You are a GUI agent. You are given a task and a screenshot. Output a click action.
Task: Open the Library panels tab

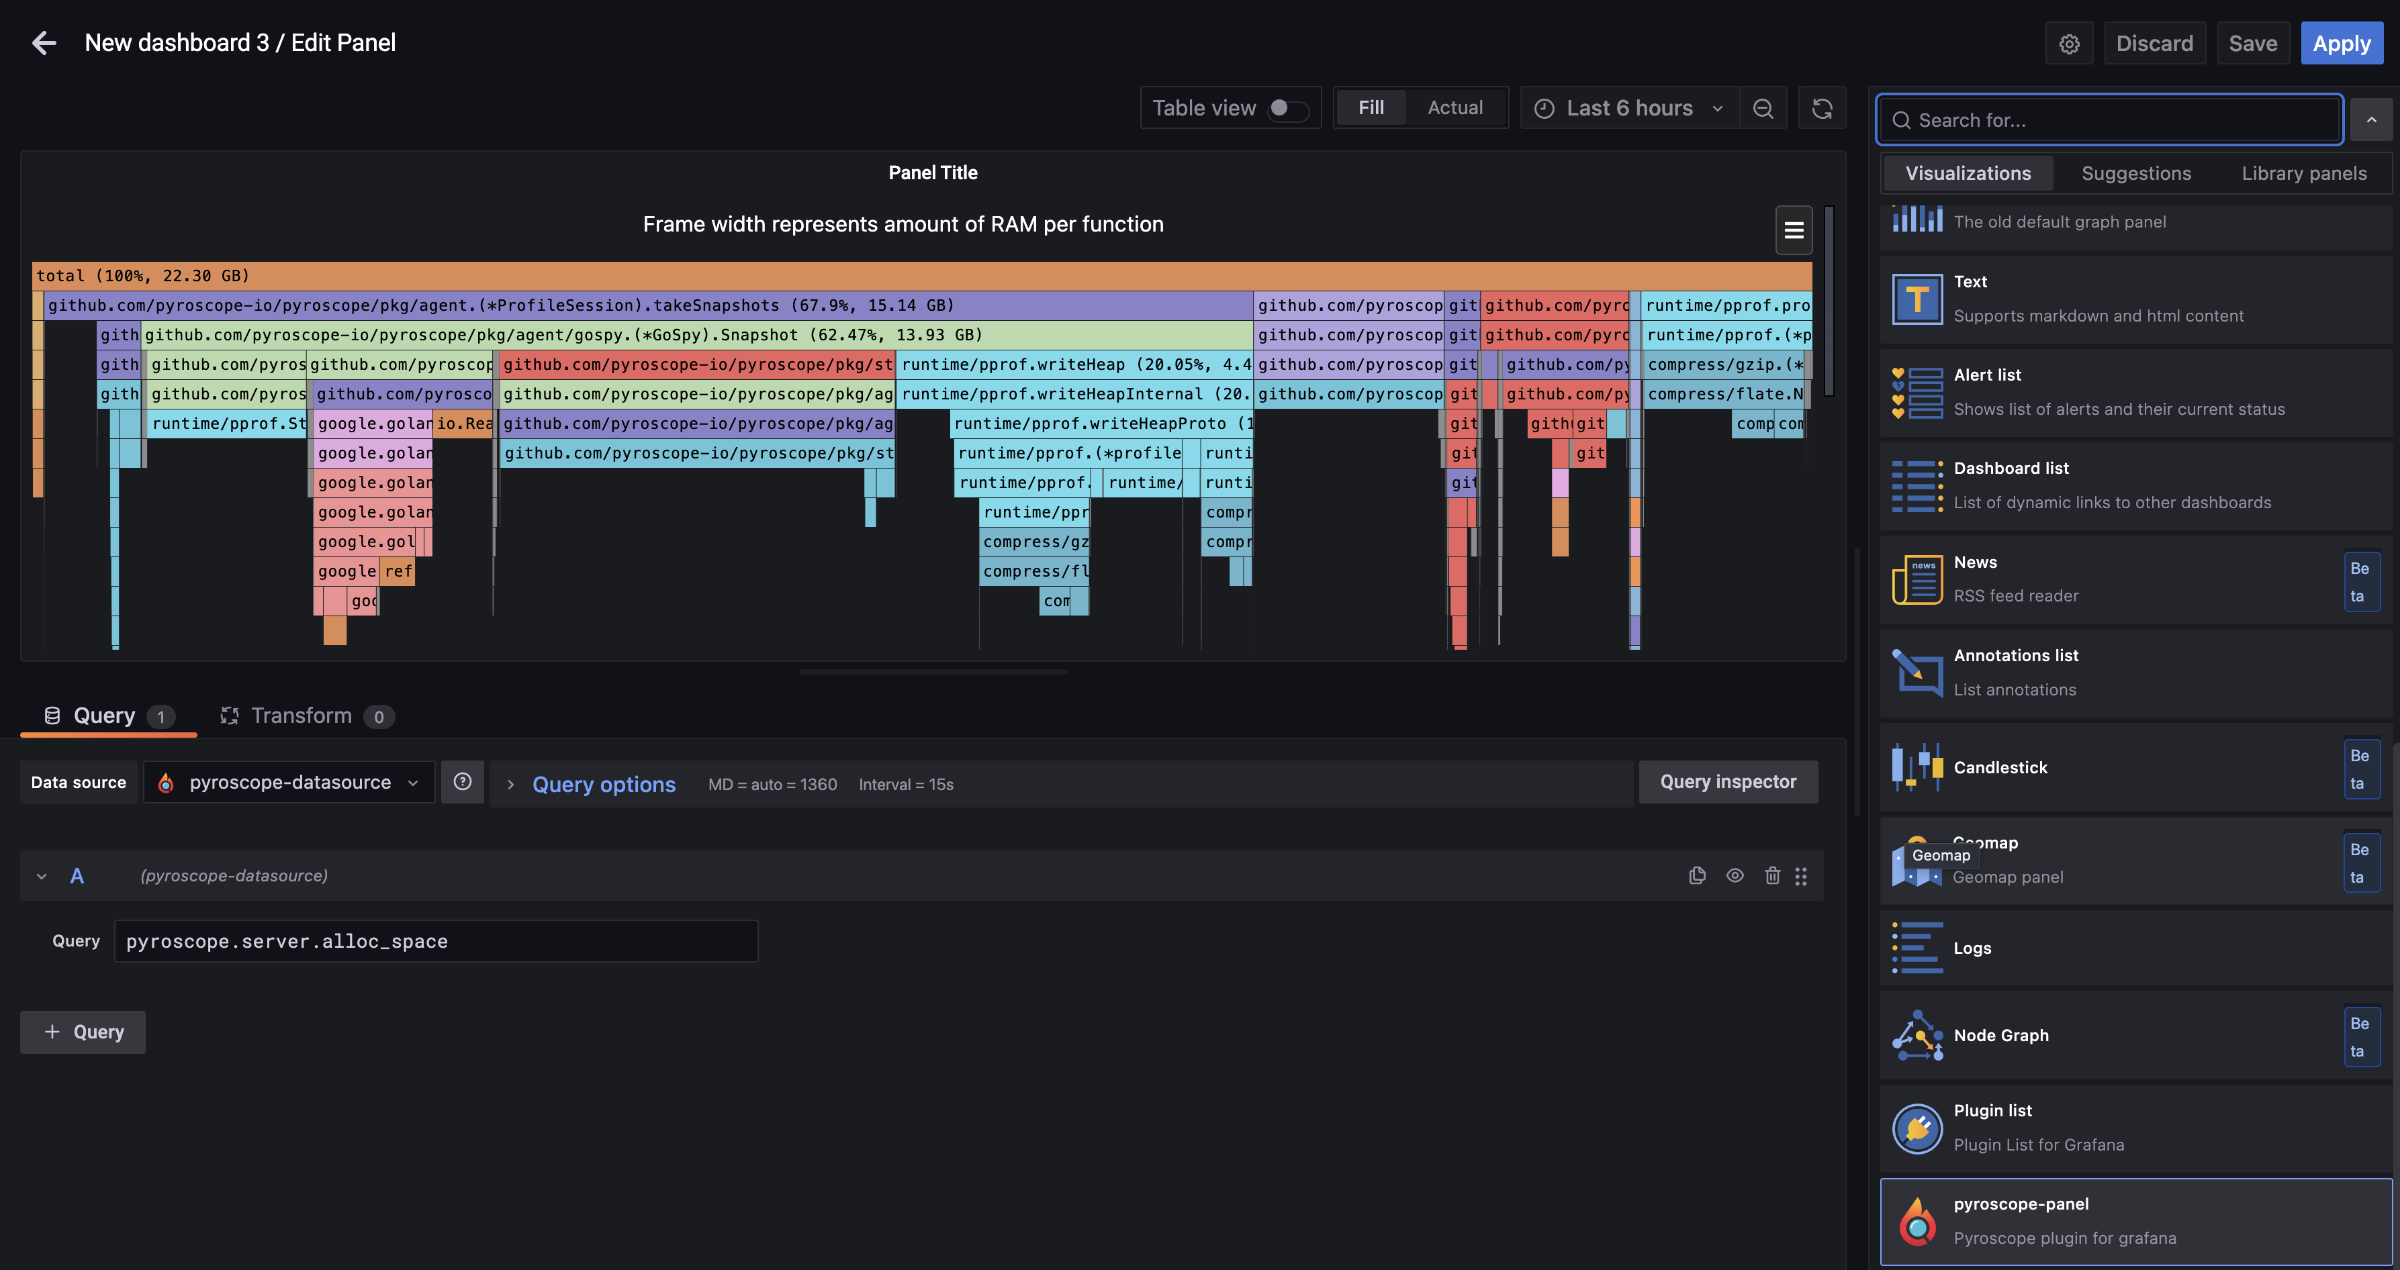(2304, 173)
